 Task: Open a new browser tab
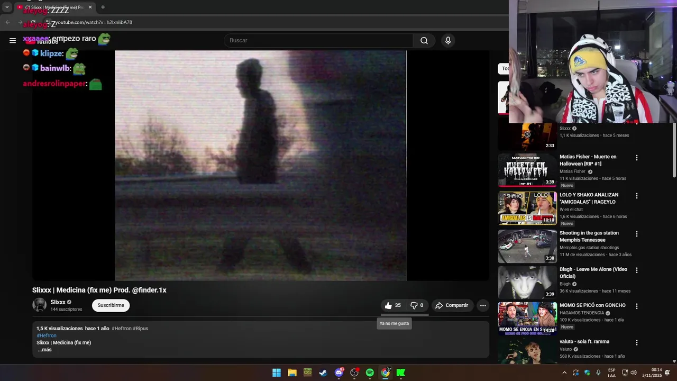(x=103, y=7)
